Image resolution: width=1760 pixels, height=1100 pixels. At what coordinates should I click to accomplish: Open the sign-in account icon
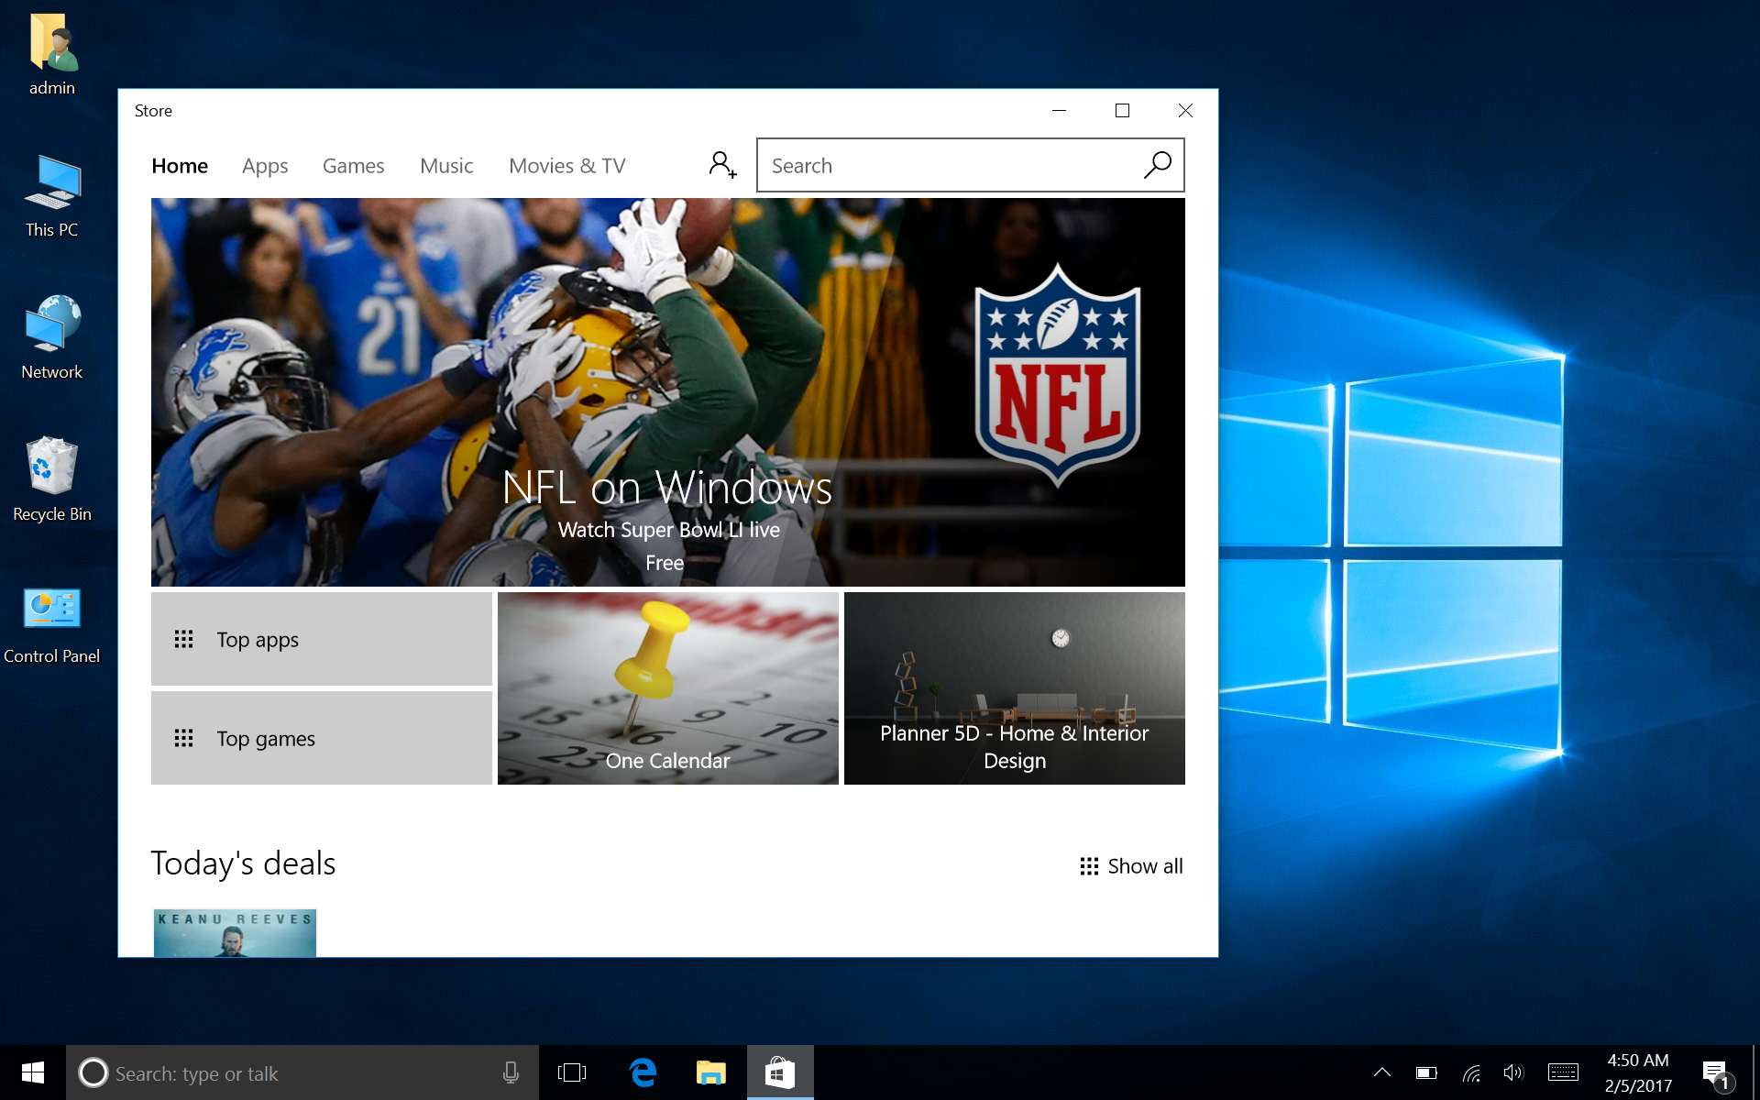[x=722, y=165]
